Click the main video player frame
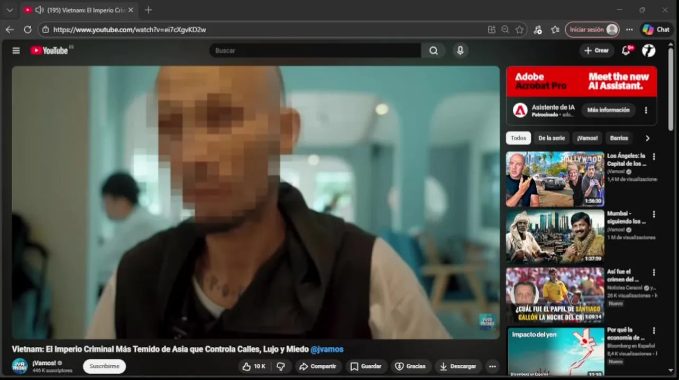Screen dimensions: 679x380 coord(255,202)
